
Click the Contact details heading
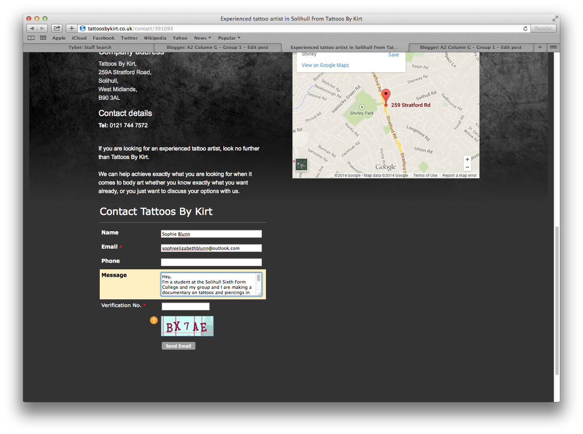coord(125,113)
